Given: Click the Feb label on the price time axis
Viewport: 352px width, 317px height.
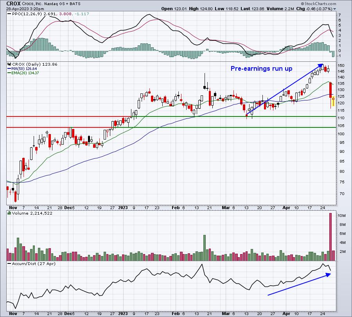Looking at the screenshot, I should pos(176,208).
